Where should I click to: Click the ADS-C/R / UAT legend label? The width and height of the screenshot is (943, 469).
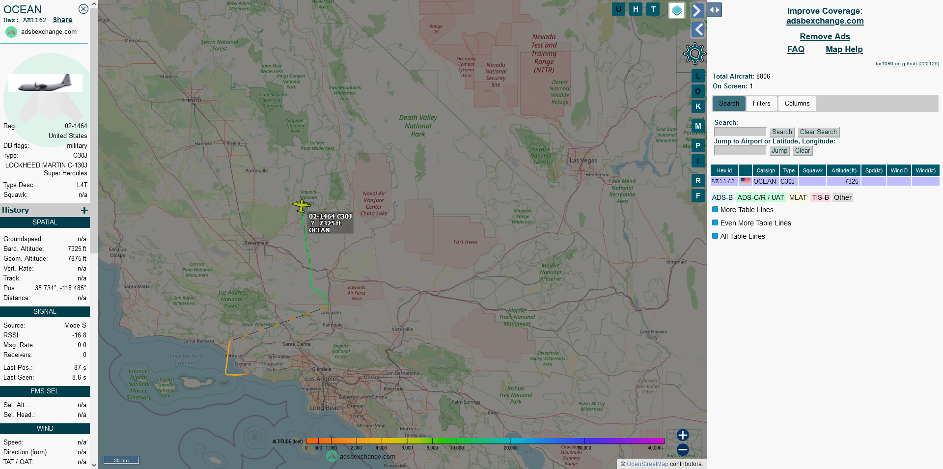pos(761,197)
